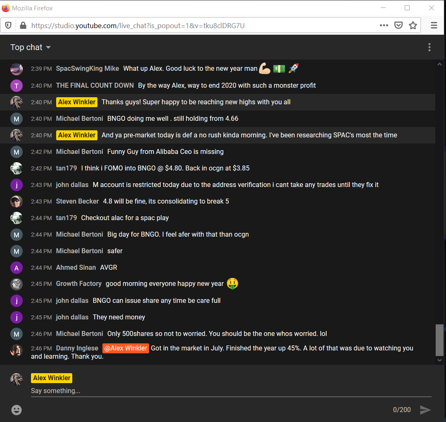
Task: Open the Pocket save icon
Action: (398, 25)
